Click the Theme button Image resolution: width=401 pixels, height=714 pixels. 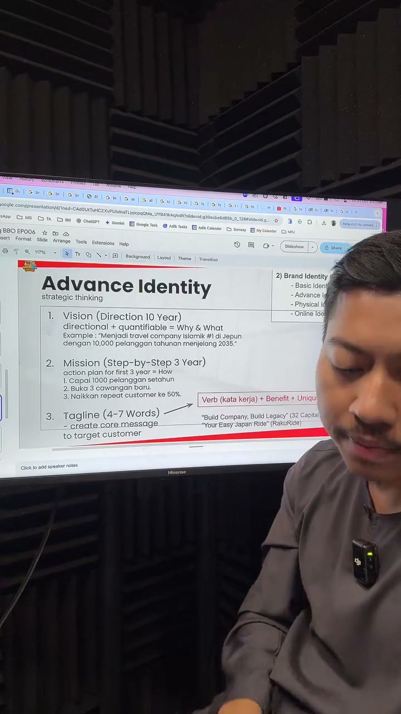click(x=184, y=258)
